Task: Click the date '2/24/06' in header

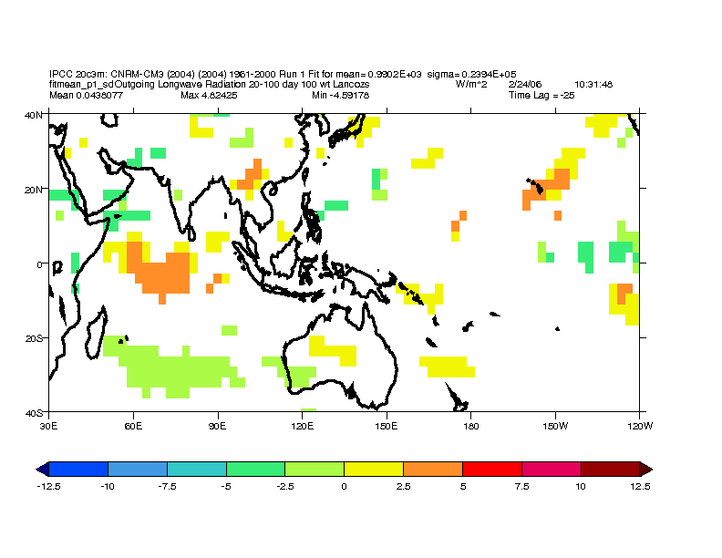Action: 525,84
